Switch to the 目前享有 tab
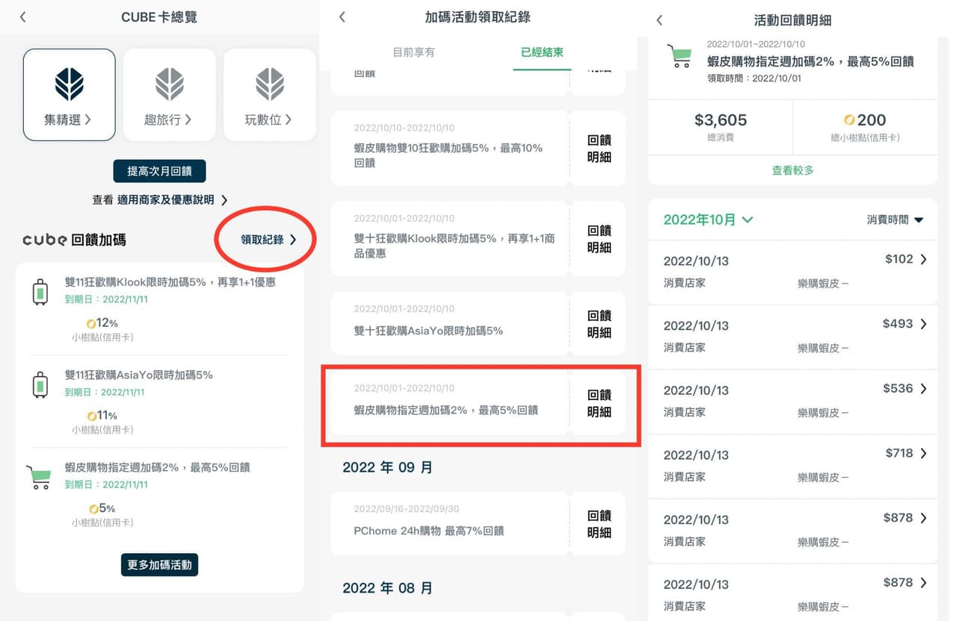Viewport: 956px width, 621px height. (x=413, y=52)
